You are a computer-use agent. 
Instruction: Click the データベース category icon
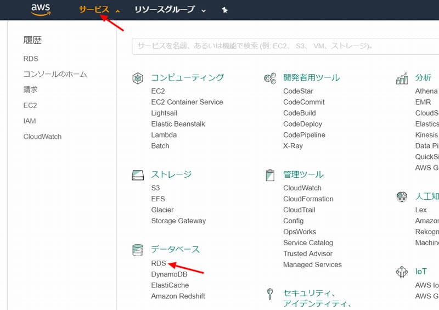(138, 250)
